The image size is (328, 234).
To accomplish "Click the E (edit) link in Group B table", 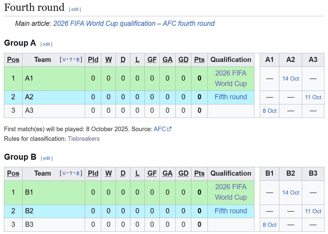I will [x=78, y=174].
